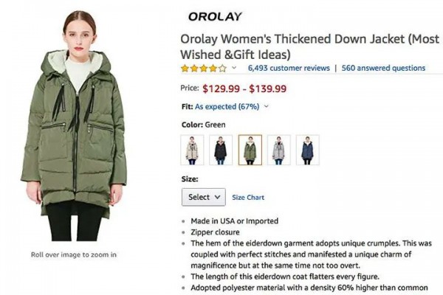Click the 'Color: Green' label

coord(204,125)
